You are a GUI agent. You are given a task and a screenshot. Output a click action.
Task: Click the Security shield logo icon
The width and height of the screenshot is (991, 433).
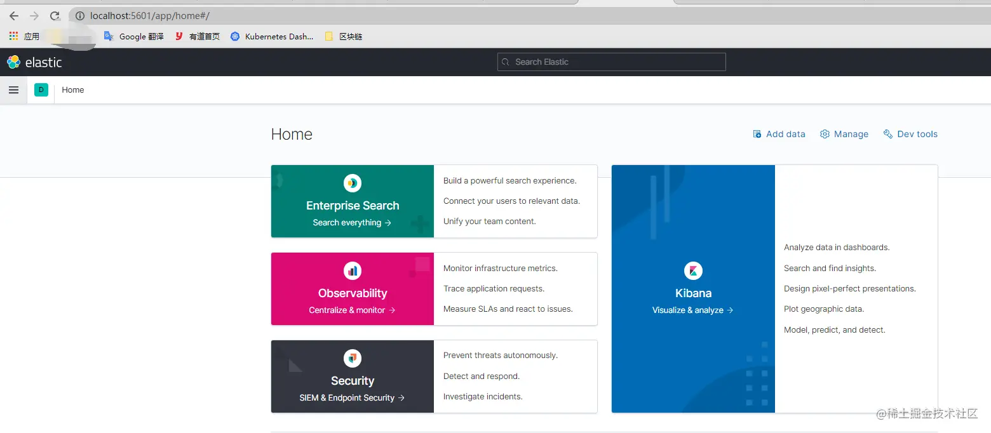click(x=353, y=359)
